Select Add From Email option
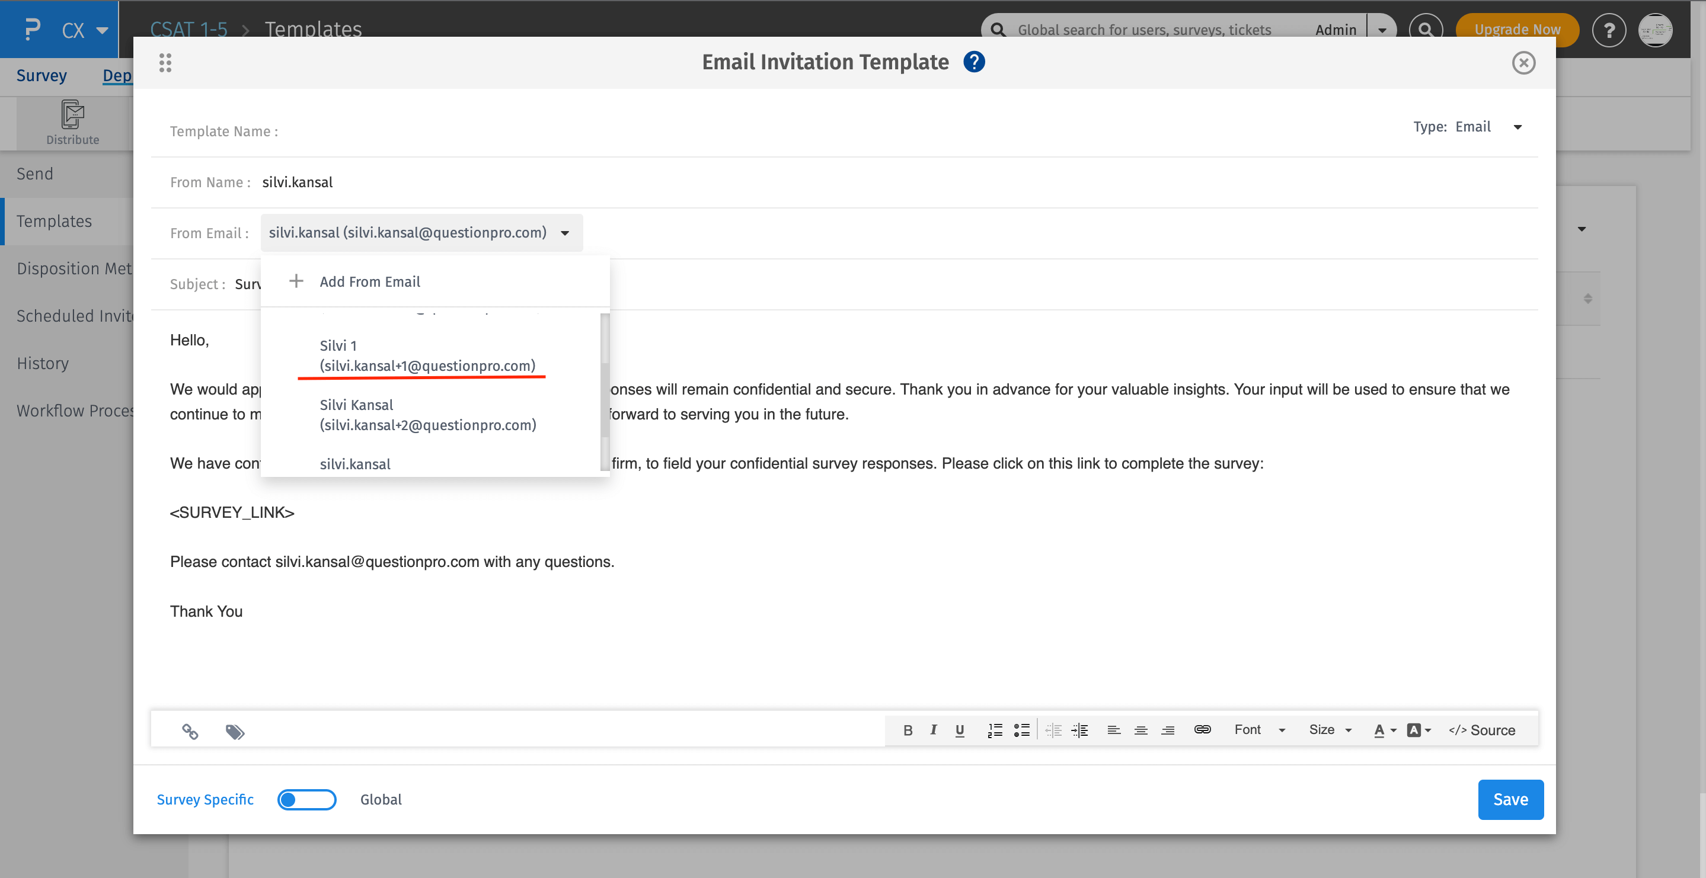The height and width of the screenshot is (878, 1706). click(x=369, y=281)
